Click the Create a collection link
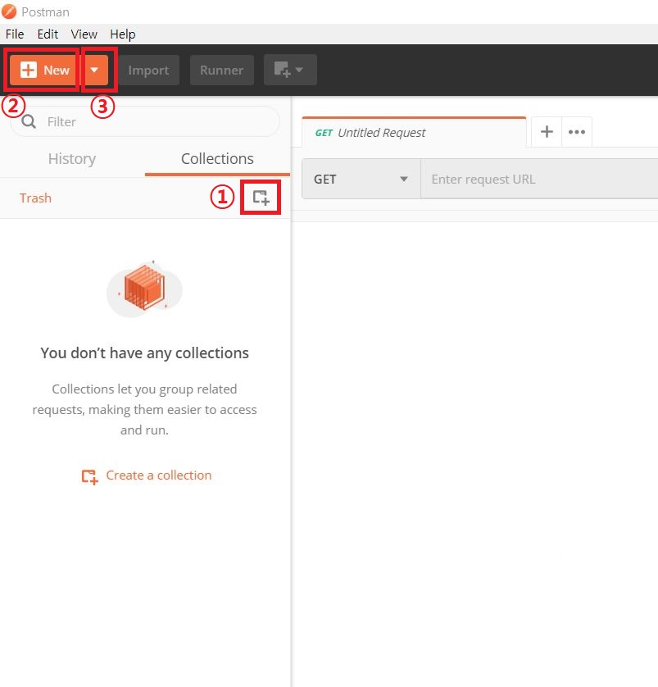This screenshot has width=658, height=687. coord(147,475)
